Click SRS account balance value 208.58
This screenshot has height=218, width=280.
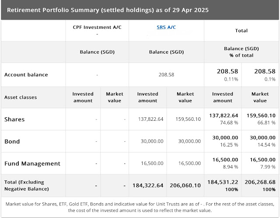[166, 75]
